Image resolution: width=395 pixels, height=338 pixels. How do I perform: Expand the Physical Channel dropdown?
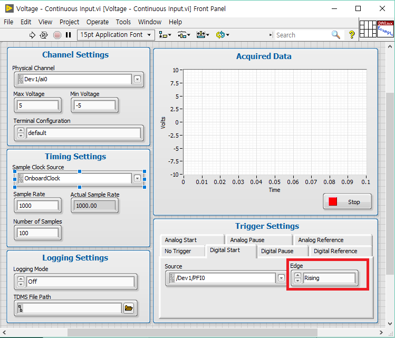[137, 80]
